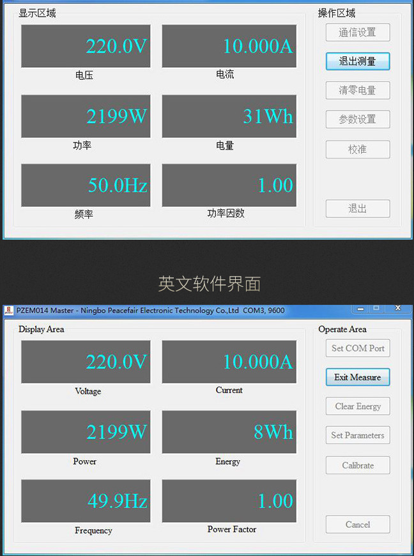Minimize the PZEM014 Master window

361,309
